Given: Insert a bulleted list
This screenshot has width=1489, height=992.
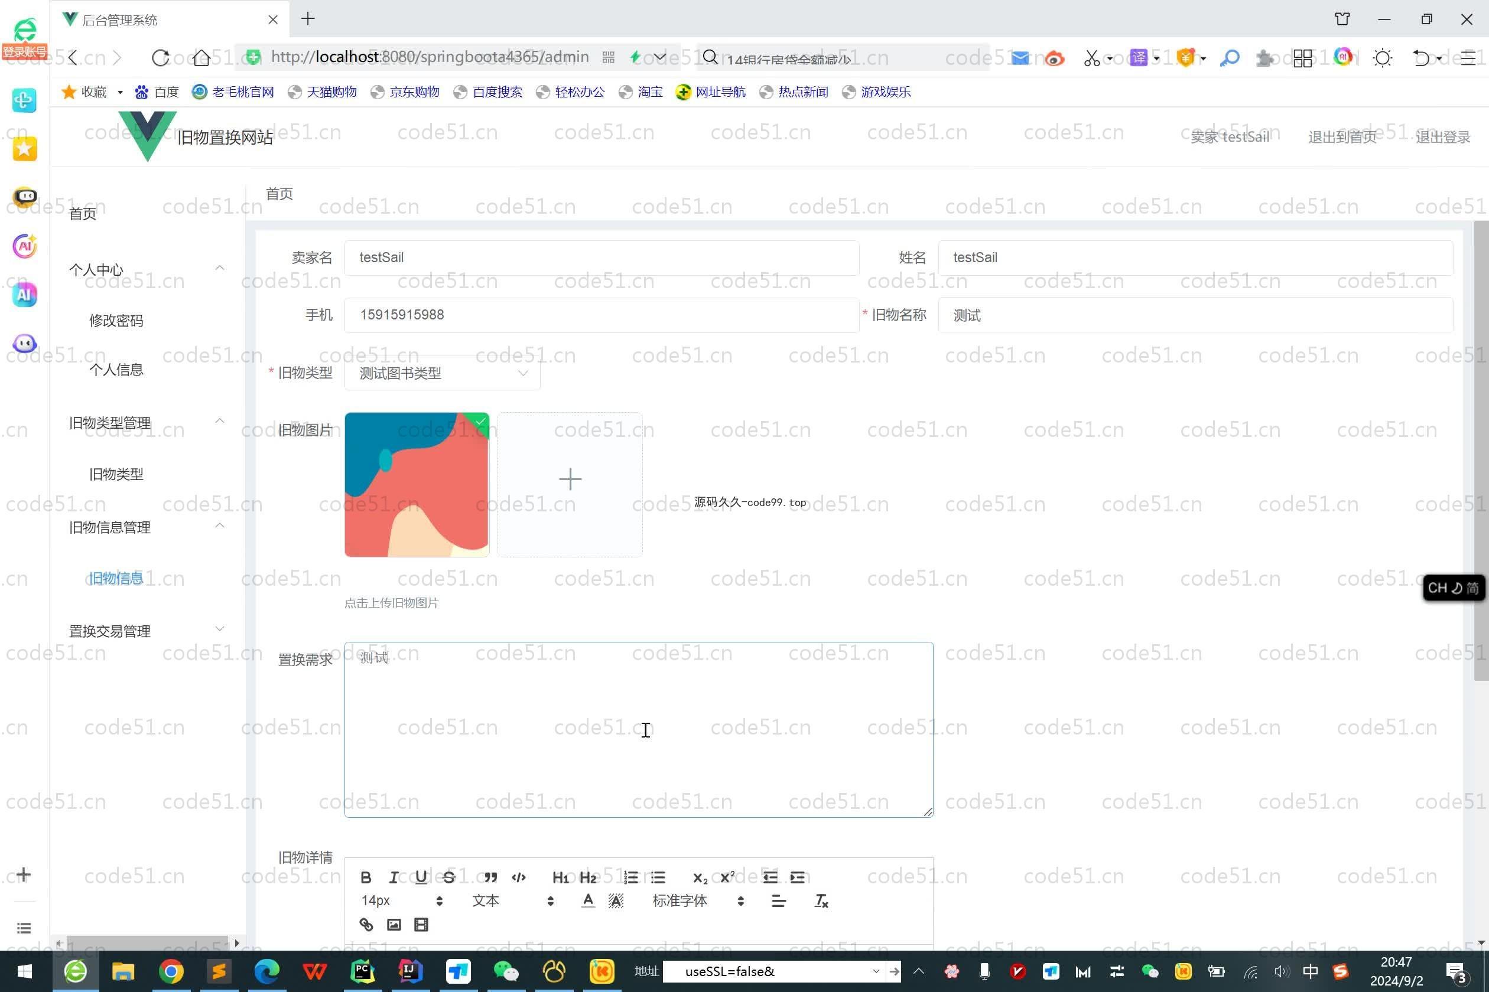Looking at the screenshot, I should click(x=658, y=877).
